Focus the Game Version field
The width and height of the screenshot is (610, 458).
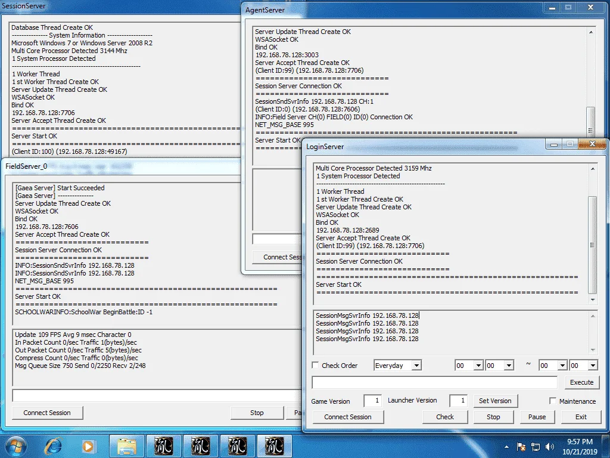click(372, 400)
